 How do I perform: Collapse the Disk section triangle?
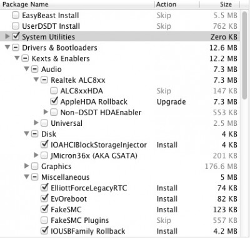27,133
